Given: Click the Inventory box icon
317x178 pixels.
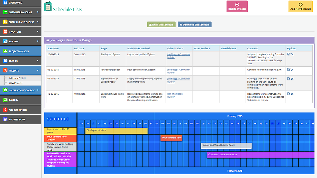Looking at the screenshot, I should pyautogui.click(x=5, y=32).
